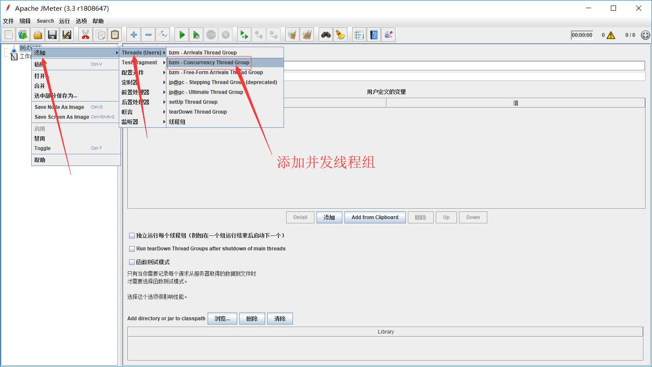Expand Threads (Users) submenu
The image size is (652, 367).
coord(143,53)
